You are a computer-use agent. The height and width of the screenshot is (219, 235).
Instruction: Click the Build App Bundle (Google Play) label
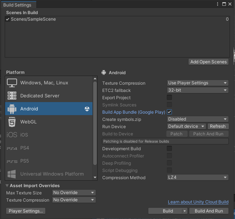pyautogui.click(x=134, y=112)
